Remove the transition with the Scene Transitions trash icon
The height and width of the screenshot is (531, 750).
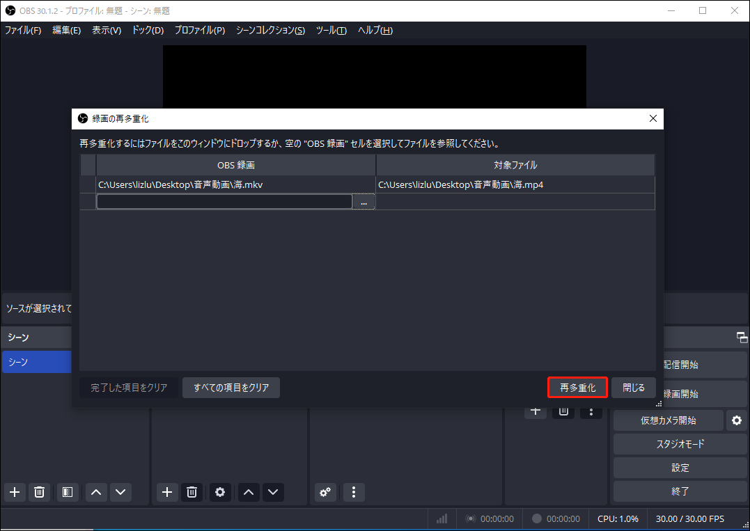[563, 412]
